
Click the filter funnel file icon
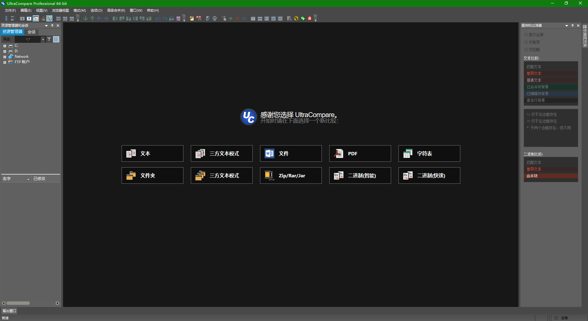coord(224,18)
